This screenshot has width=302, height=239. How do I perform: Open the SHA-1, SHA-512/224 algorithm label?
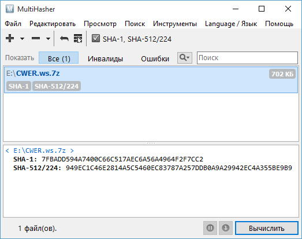point(137,39)
